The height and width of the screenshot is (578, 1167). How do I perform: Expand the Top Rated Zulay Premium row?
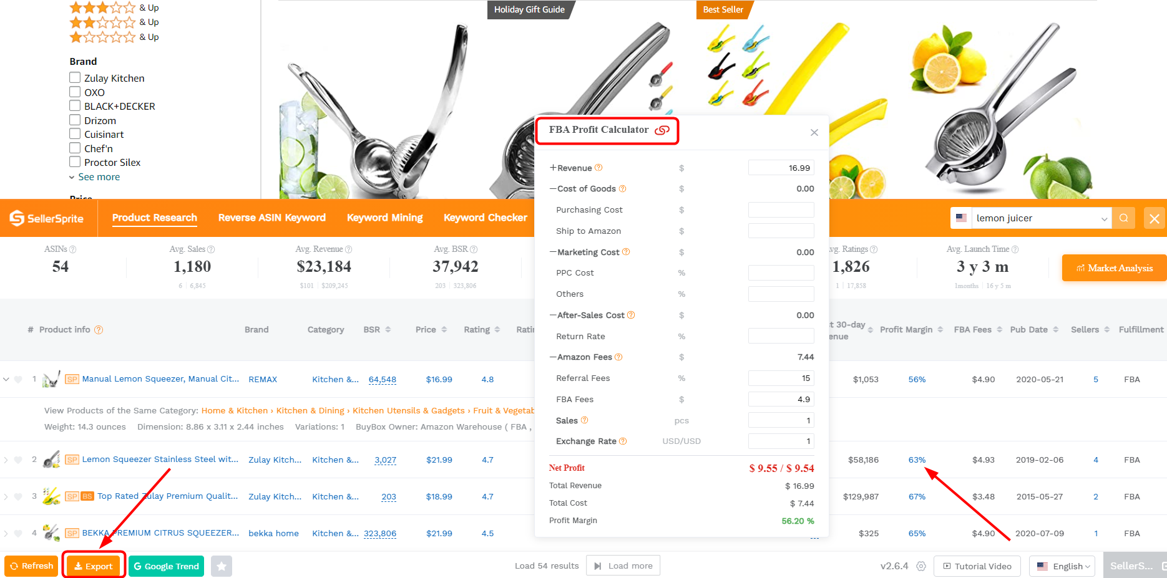click(x=6, y=496)
